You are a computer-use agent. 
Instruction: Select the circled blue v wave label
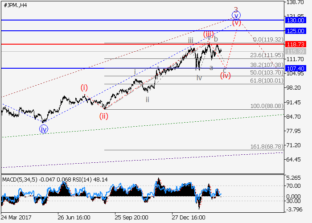coord(236,15)
